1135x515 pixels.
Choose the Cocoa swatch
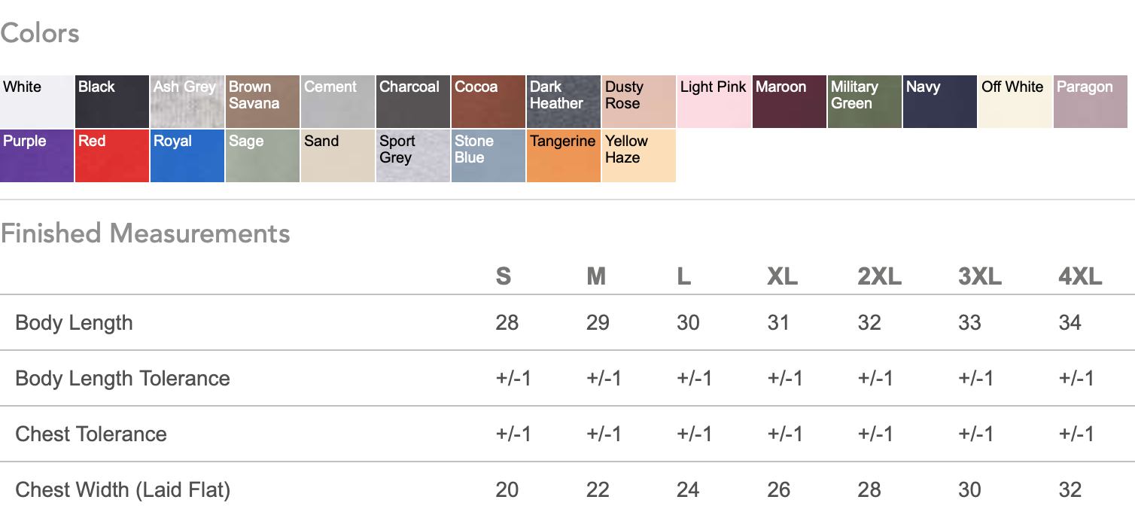(x=488, y=102)
